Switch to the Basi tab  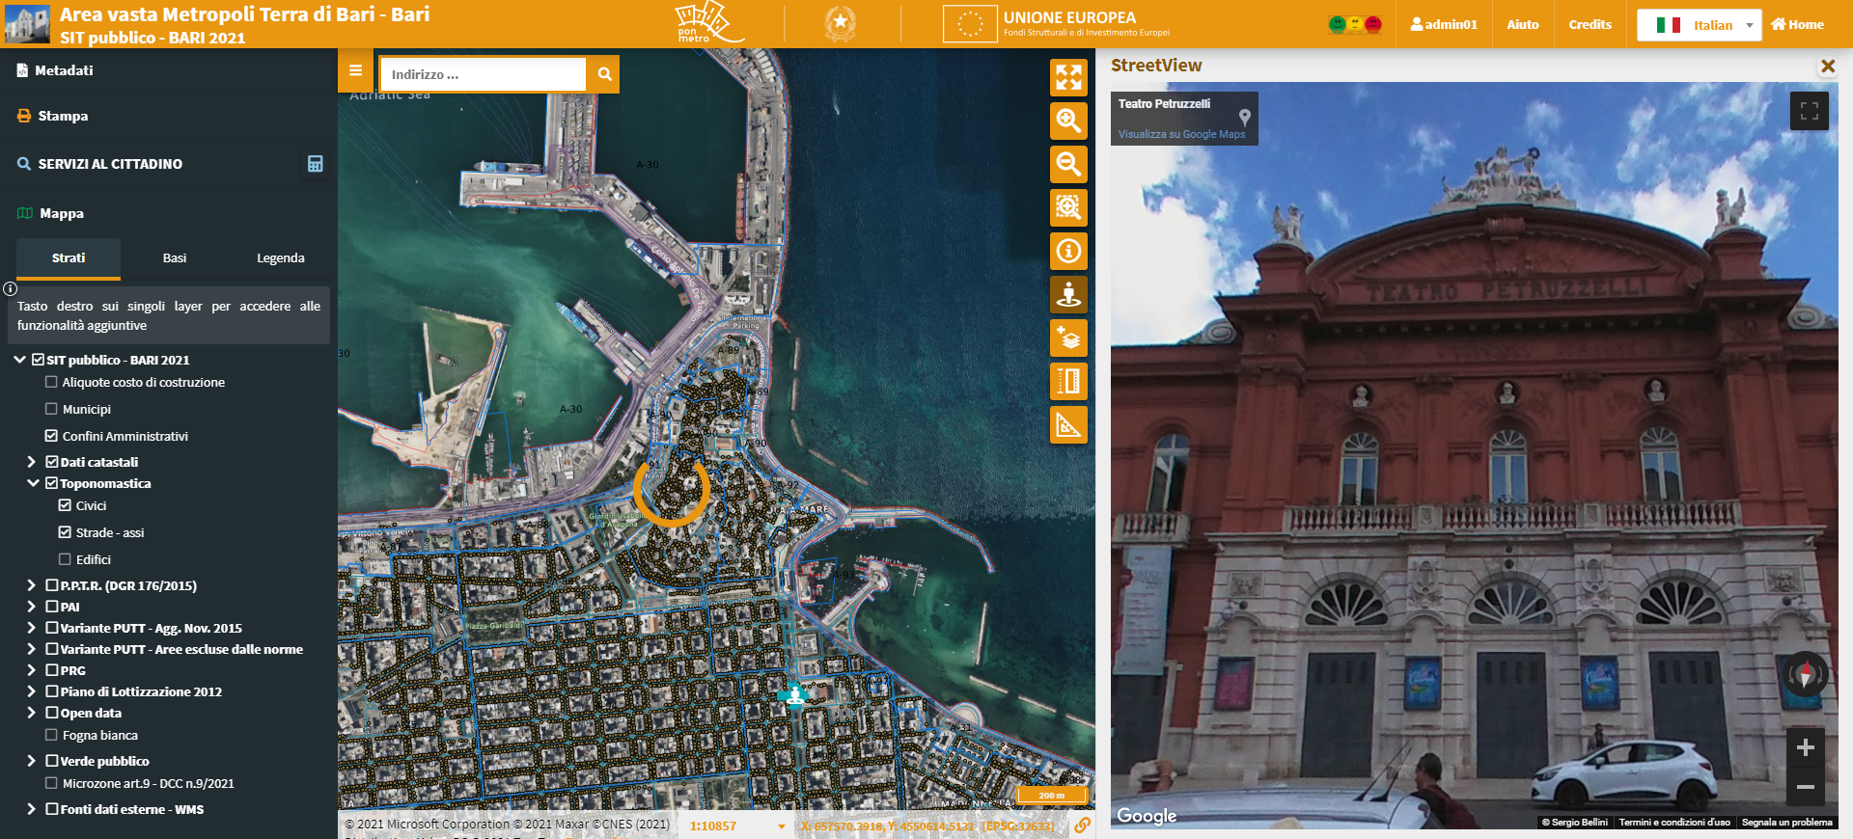[x=175, y=258]
